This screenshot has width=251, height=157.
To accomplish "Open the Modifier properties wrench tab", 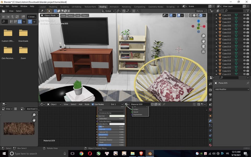I will (x=210, y=121).
